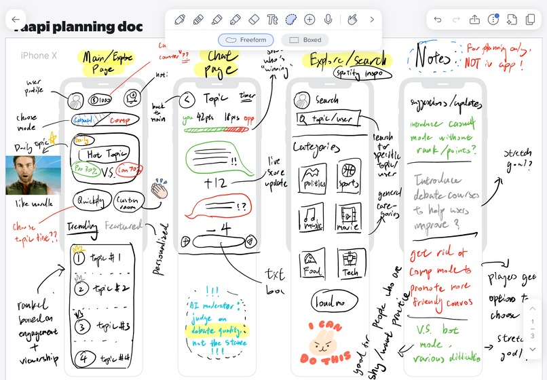Screen dimensions: 547x380
Task: Select the Pen tool
Action: [x=180, y=20]
